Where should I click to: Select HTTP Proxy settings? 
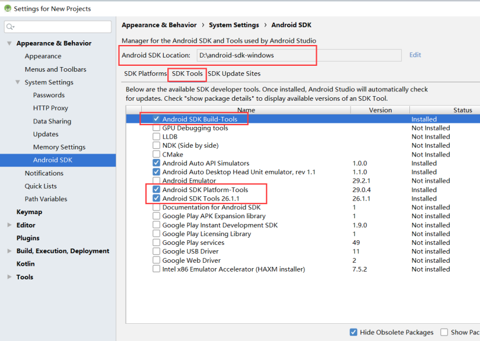point(50,108)
